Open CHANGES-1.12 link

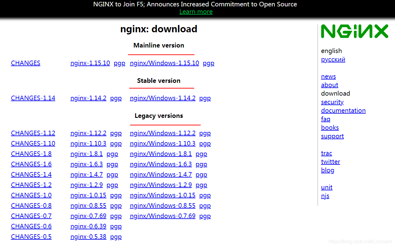[33, 133]
